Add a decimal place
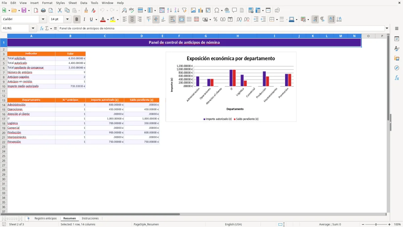This screenshot has width=403, height=227. click(239, 20)
